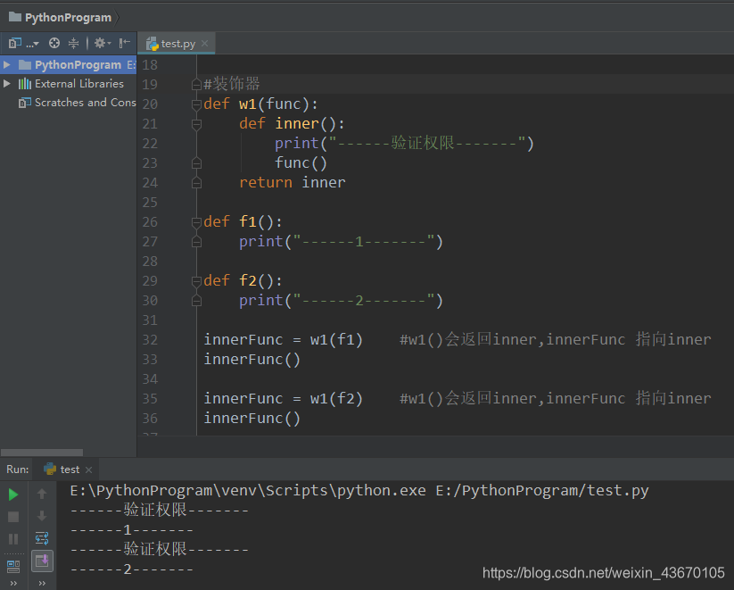This screenshot has width=734, height=590.
Task: Click on 'def w1(func):' code line
Action: click(x=260, y=104)
